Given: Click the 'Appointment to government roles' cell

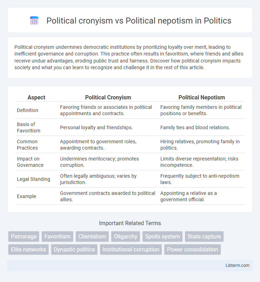Looking at the screenshot, I should [108, 145].
